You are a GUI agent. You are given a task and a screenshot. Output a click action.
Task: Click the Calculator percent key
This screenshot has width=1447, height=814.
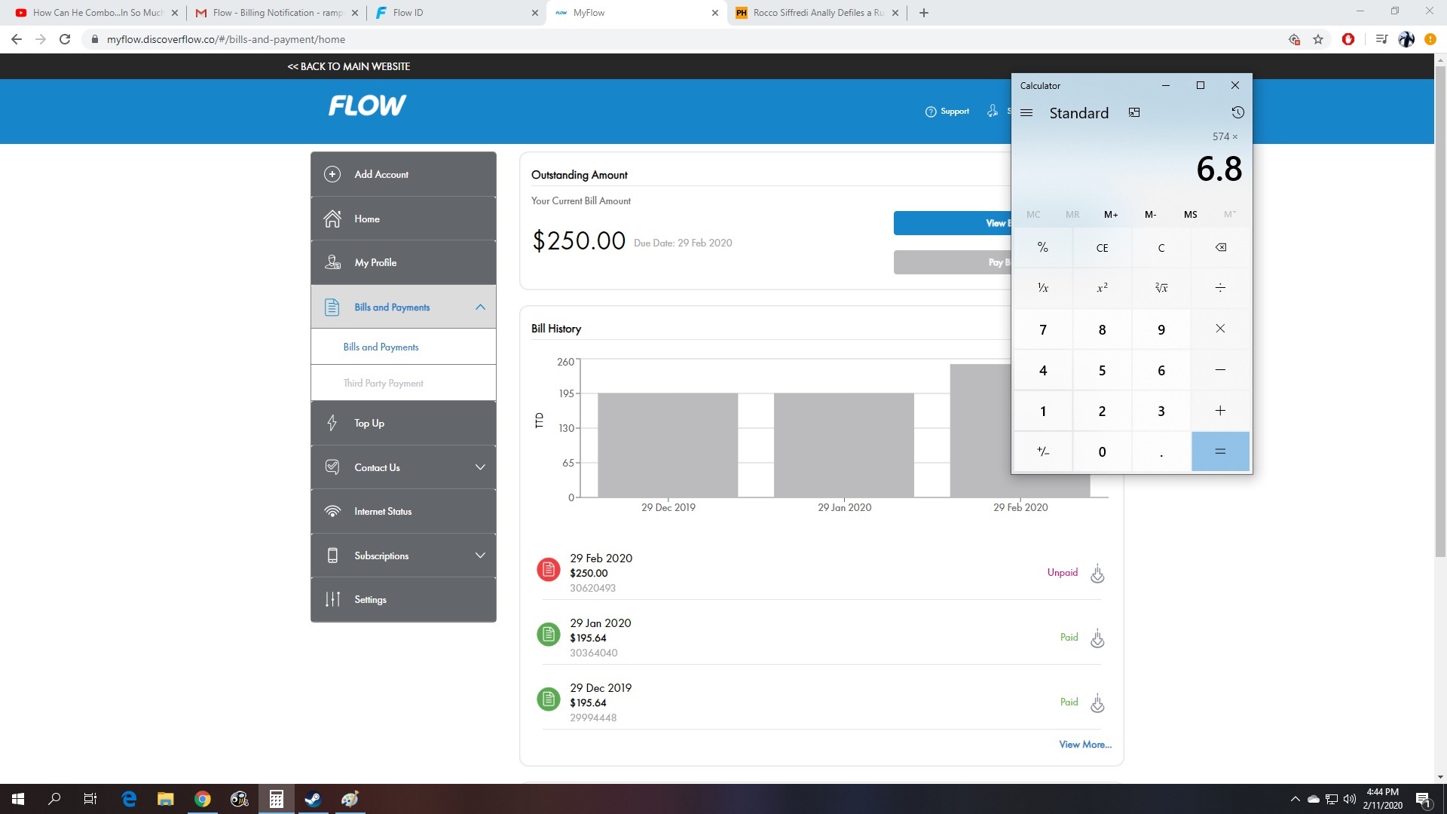(x=1043, y=248)
